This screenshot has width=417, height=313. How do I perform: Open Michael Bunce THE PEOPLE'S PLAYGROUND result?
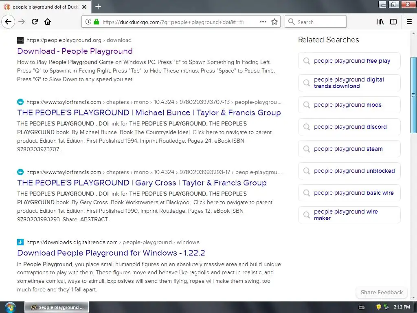click(149, 112)
